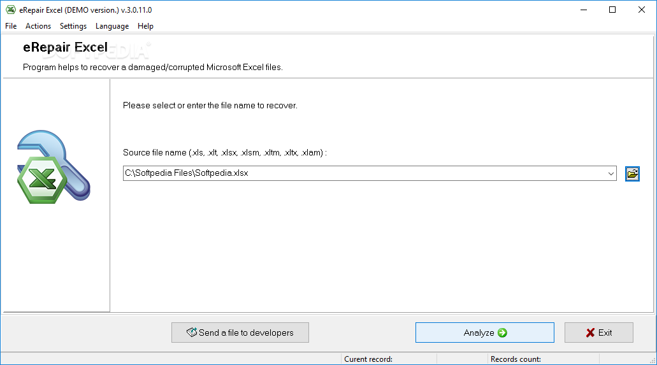This screenshot has width=657, height=365.
Task: Open the Language menu
Action: pyautogui.click(x=112, y=26)
